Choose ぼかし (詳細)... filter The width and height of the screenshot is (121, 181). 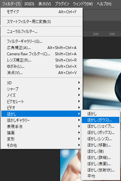coord(100,157)
